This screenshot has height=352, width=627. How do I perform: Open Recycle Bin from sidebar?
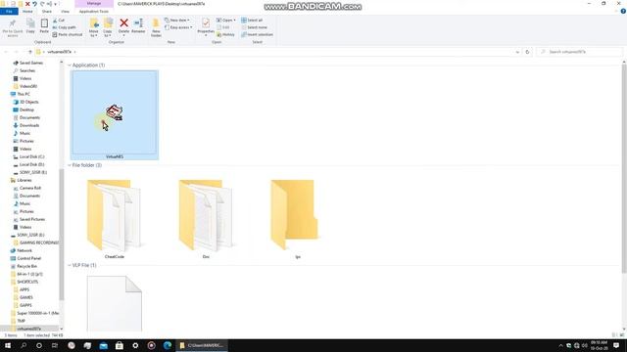tap(26, 266)
